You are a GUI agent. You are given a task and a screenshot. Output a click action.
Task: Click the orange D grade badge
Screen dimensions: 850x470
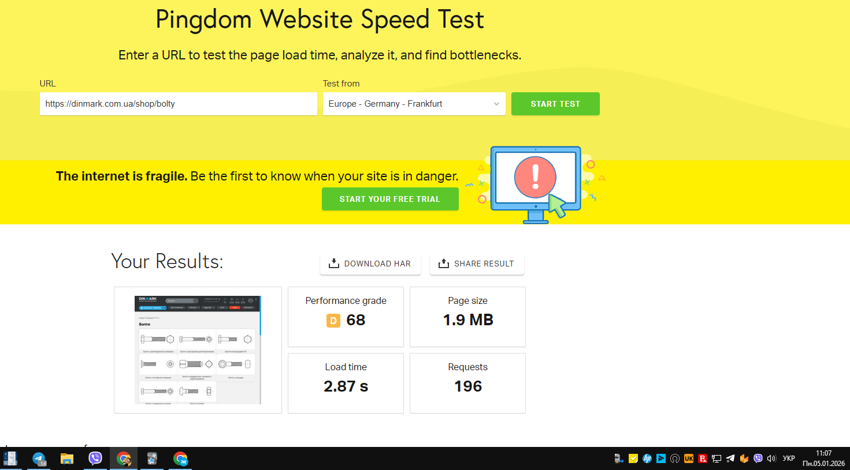coord(333,321)
